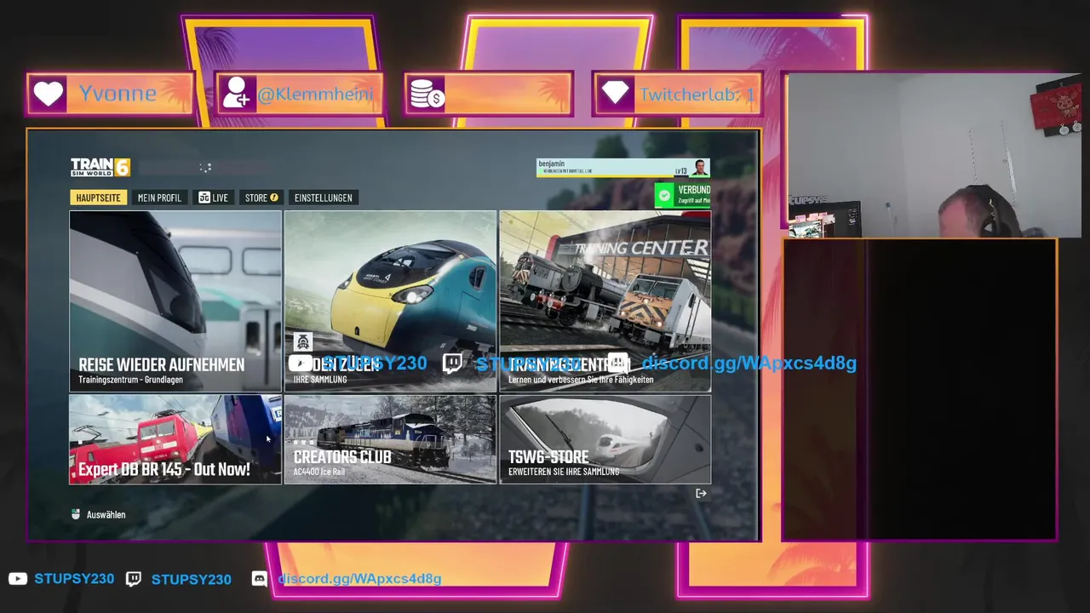
Task: Open the Einstellungen tab
Action: click(323, 198)
